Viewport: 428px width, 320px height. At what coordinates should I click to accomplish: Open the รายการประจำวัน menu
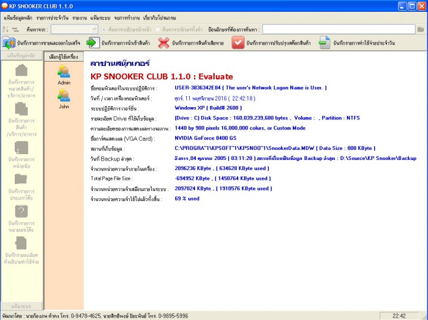[x=52, y=18]
